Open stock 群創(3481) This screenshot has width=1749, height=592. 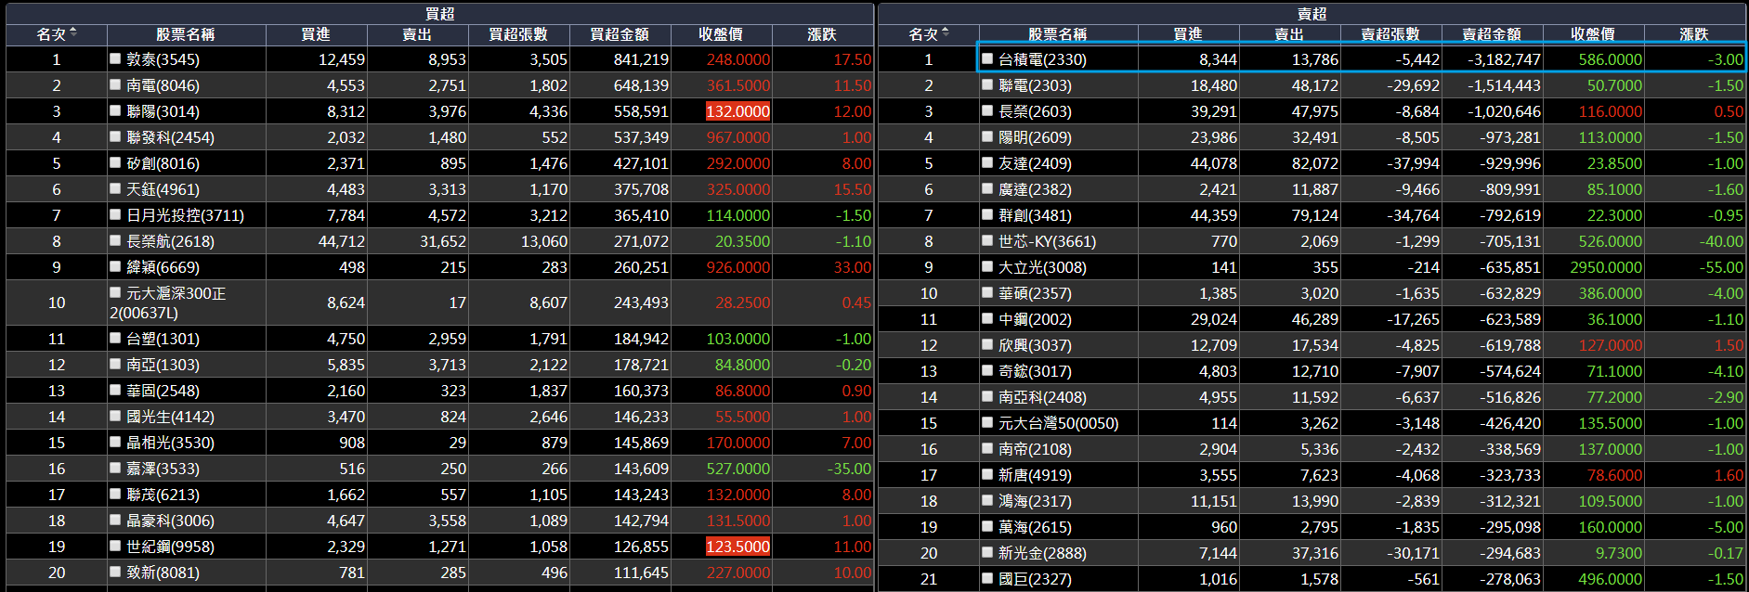click(1035, 215)
